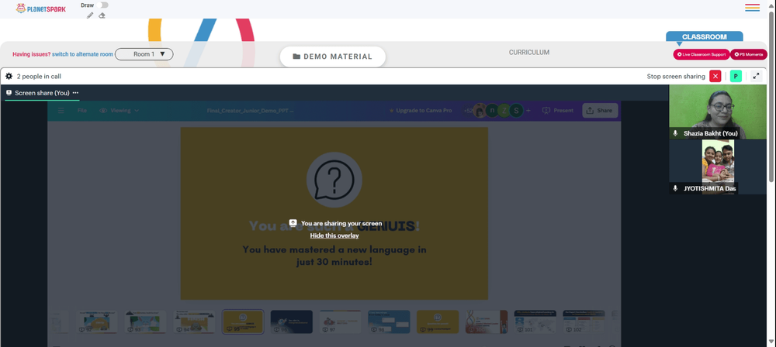Image resolution: width=776 pixels, height=347 pixels.
Task: Select yellow slide thumbnail 99
Action: click(x=438, y=321)
